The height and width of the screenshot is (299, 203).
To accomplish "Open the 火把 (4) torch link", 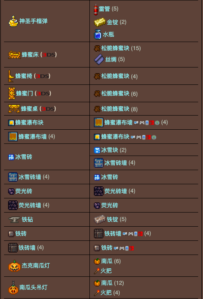I will [106, 293].
